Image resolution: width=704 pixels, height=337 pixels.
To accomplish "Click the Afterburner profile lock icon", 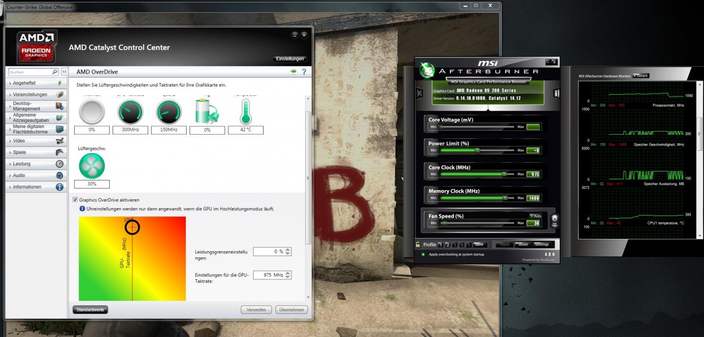I will pos(418,244).
